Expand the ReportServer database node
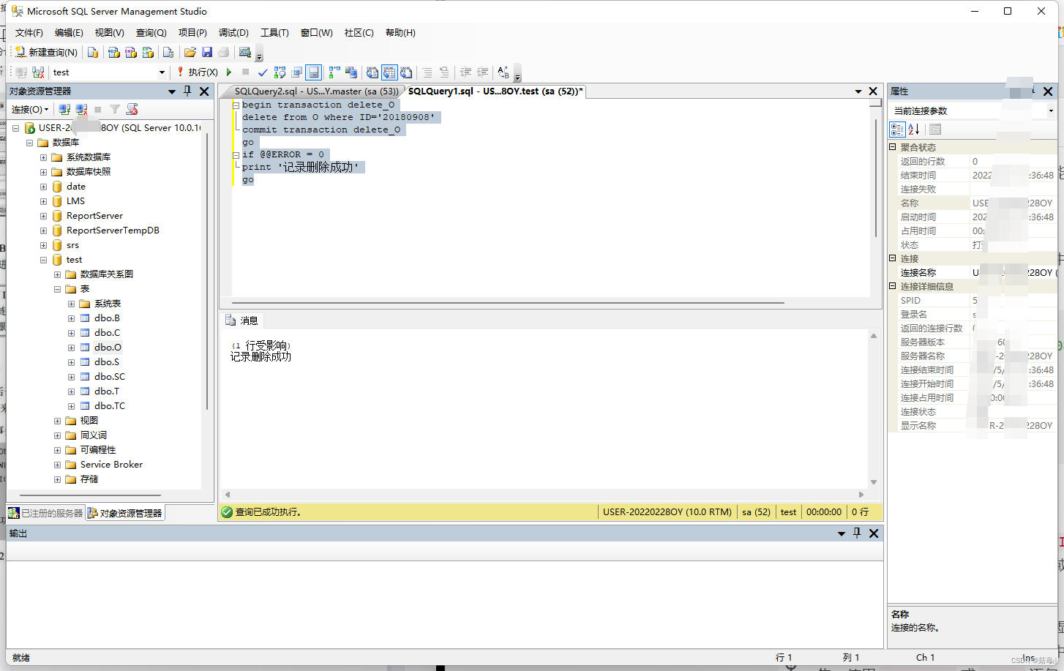Image resolution: width=1064 pixels, height=671 pixels. coord(43,216)
